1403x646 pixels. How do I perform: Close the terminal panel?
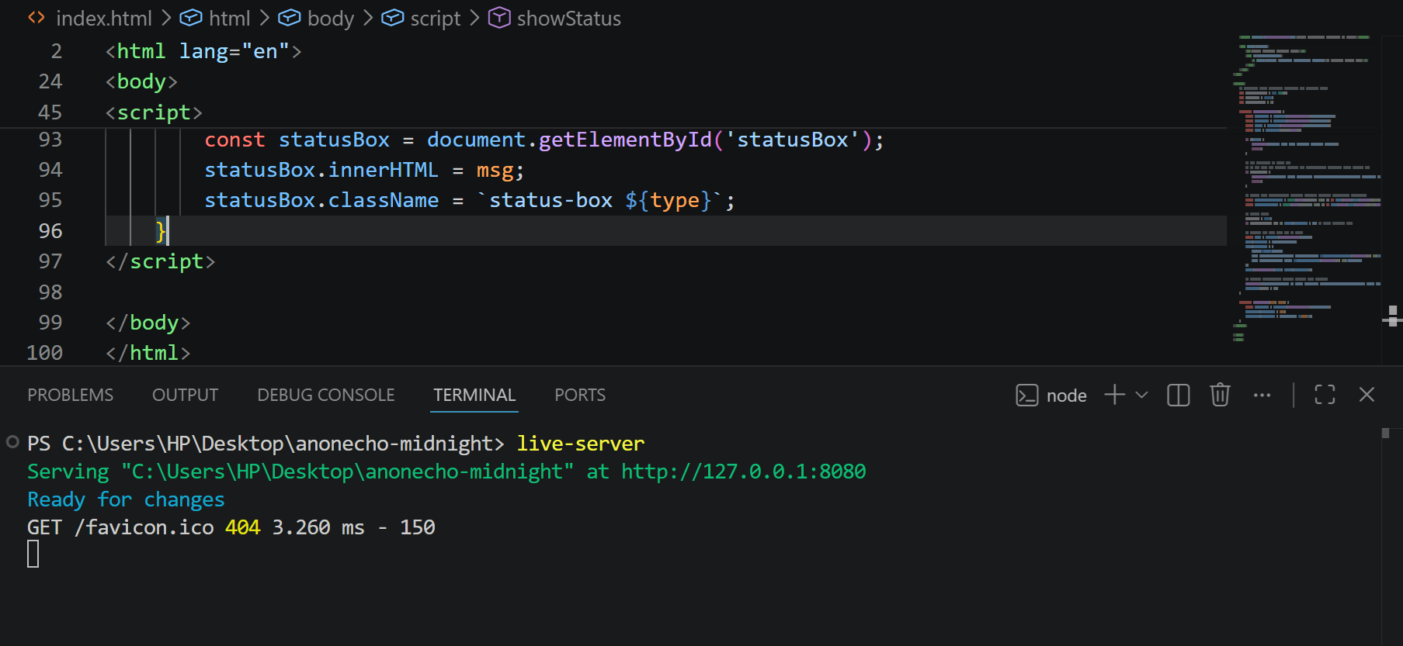[x=1367, y=395]
